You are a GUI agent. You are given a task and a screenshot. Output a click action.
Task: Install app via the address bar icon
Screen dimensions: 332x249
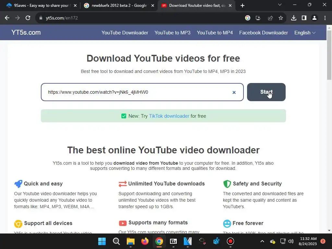tap(258, 18)
